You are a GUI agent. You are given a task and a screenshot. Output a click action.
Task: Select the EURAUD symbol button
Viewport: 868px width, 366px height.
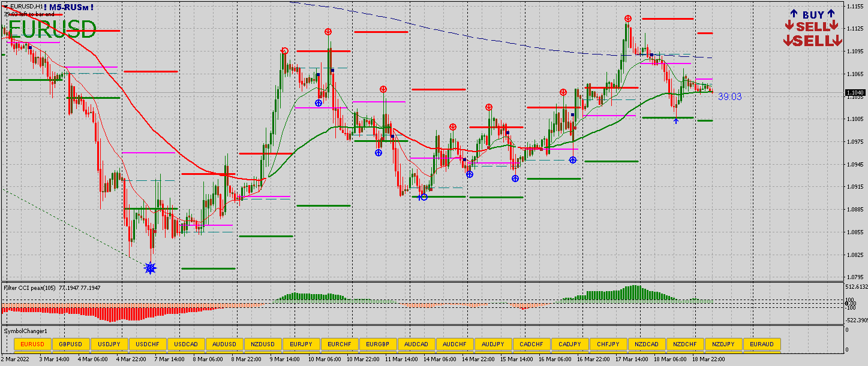(762, 344)
